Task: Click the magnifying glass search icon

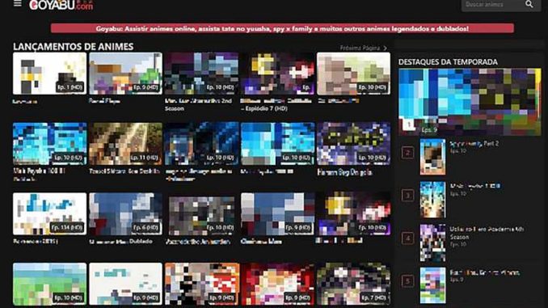Action: (529, 4)
